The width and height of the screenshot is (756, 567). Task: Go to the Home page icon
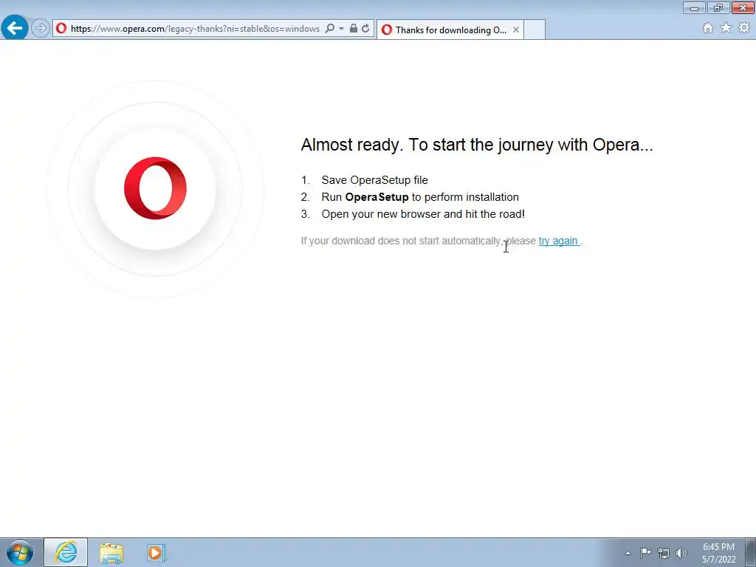(708, 28)
